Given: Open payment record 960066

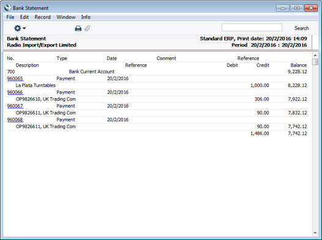Looking at the screenshot, I should [x=15, y=92].
